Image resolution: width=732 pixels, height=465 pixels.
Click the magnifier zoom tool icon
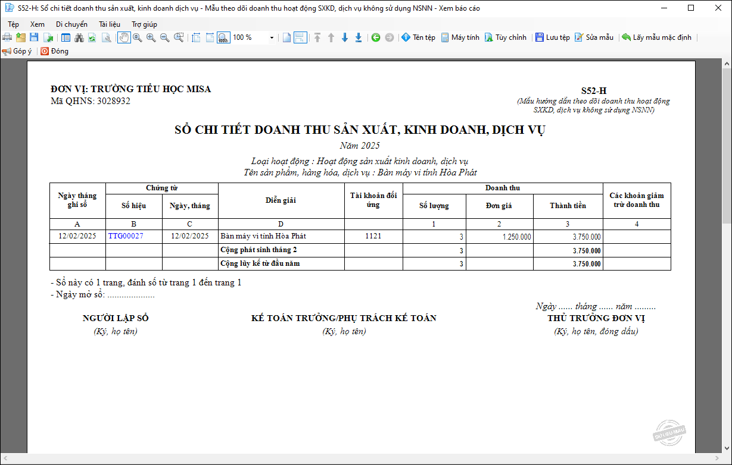pos(138,37)
